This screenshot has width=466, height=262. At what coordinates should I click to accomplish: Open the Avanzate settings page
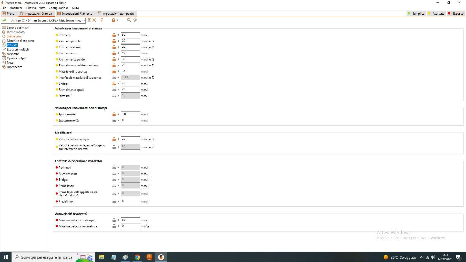[x=13, y=54]
